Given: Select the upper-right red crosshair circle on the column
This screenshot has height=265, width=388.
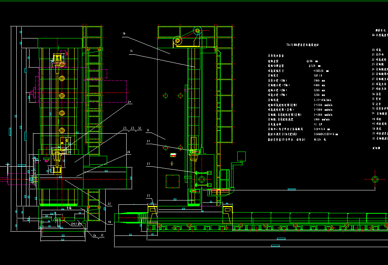Looking at the screenshot, I should coord(180,96).
